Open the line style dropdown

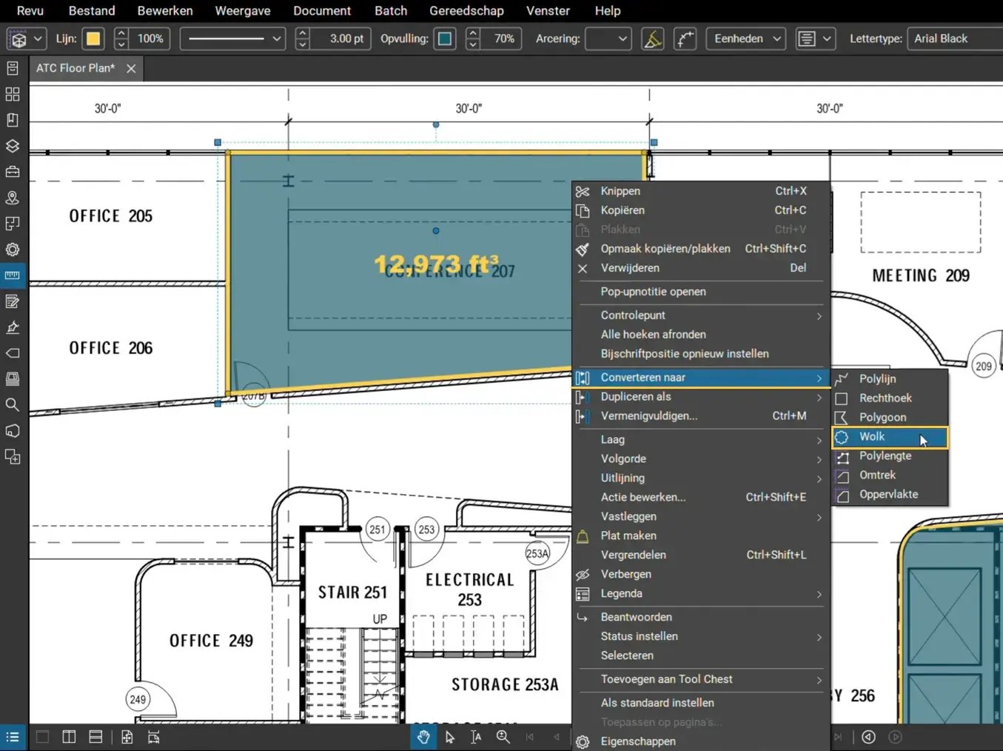pyautogui.click(x=233, y=39)
